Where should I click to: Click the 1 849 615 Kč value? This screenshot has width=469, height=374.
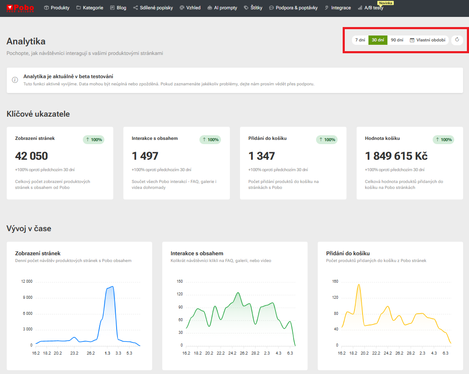coord(396,156)
